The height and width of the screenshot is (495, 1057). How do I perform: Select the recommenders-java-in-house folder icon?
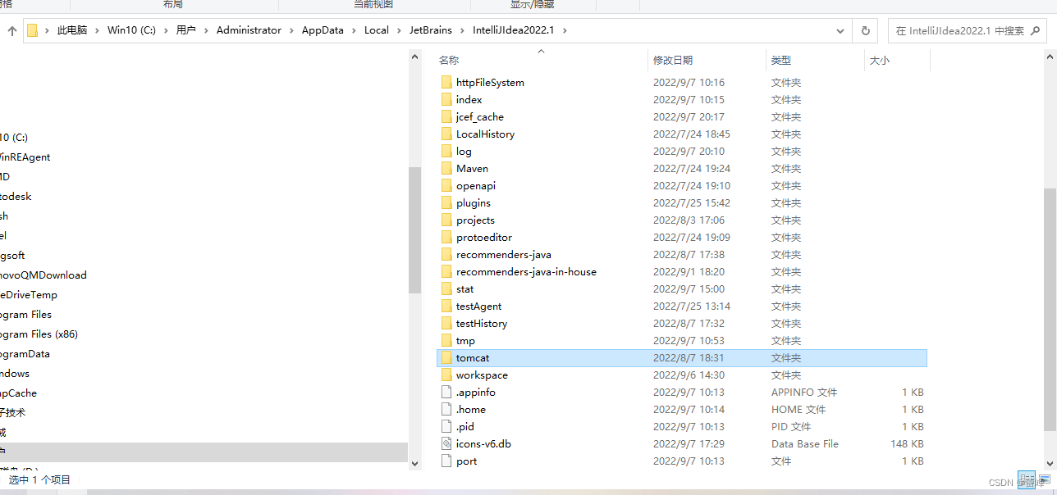click(x=446, y=271)
